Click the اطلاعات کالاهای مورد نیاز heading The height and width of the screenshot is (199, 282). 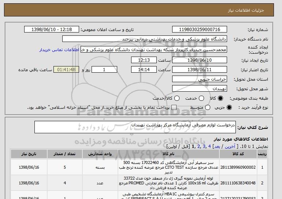pos(241,139)
